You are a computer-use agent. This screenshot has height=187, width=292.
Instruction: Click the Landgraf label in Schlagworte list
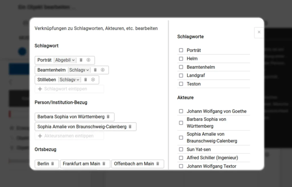pos(196,76)
